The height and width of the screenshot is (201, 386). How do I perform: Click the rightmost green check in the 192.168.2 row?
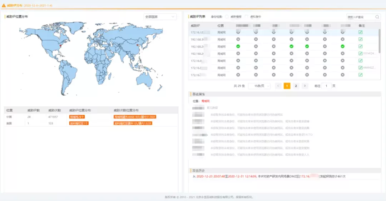342,46
